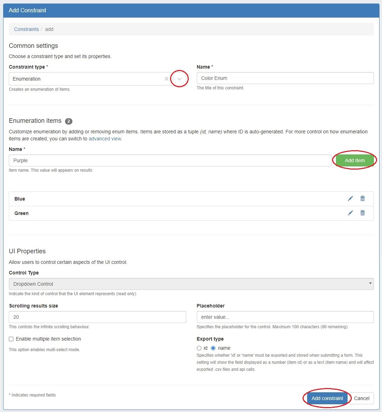The image size is (382, 412).
Task: Delete the Blue enumeration item
Action: click(x=362, y=199)
